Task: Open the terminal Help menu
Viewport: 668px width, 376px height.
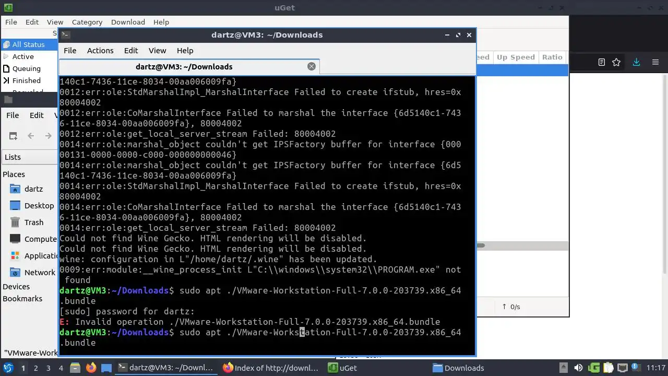Action: 185,51
